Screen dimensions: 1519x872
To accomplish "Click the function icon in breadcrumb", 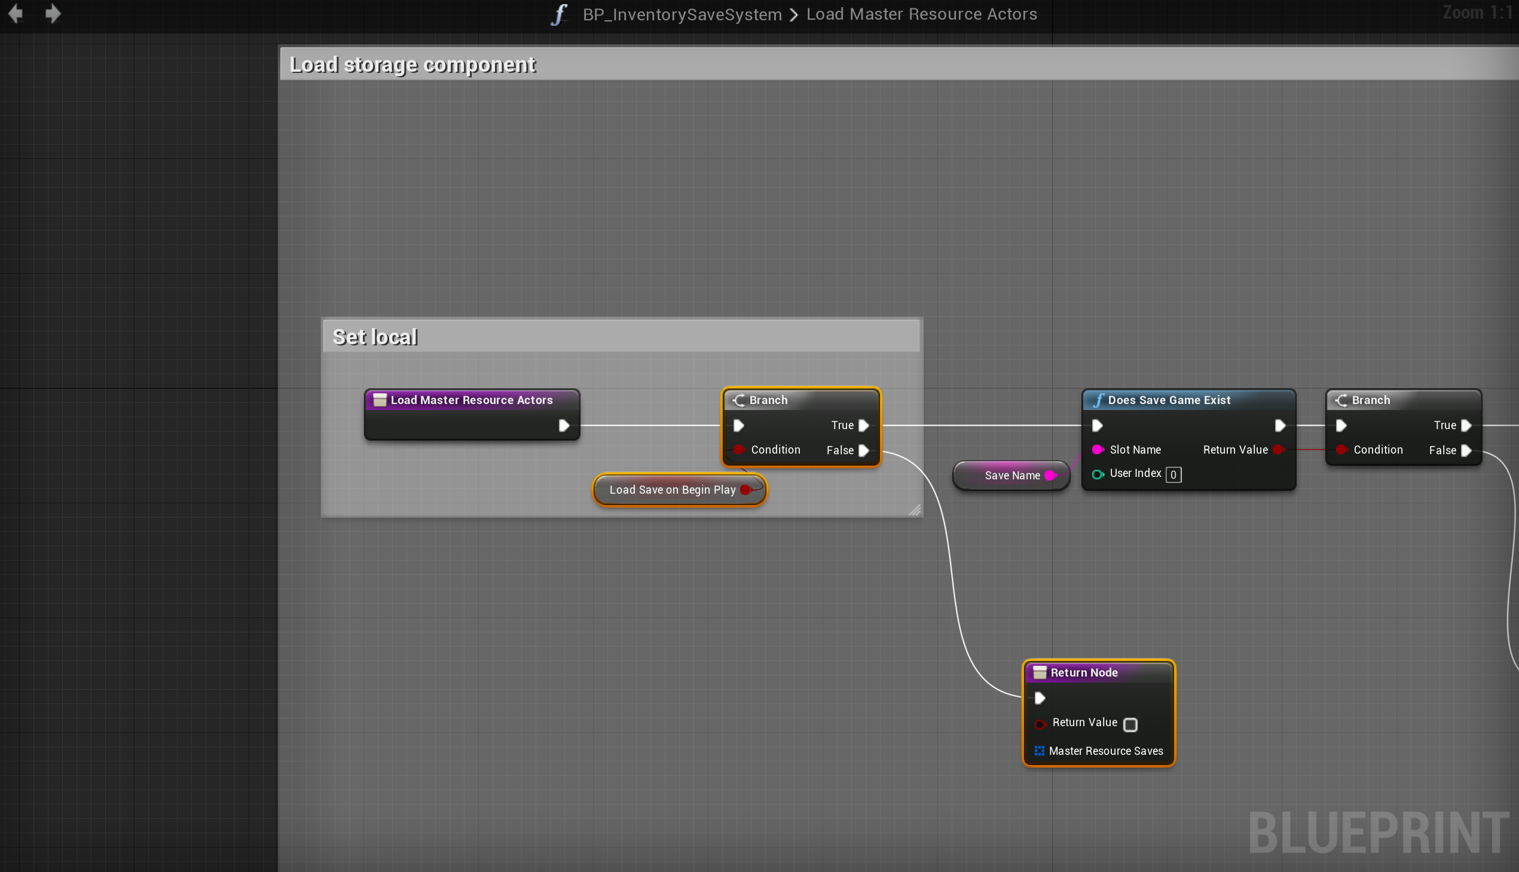I will click(559, 14).
